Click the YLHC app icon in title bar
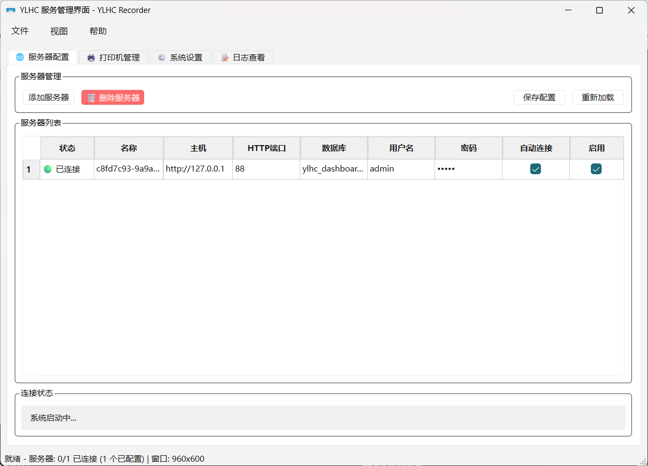This screenshot has height=466, width=648. click(11, 10)
